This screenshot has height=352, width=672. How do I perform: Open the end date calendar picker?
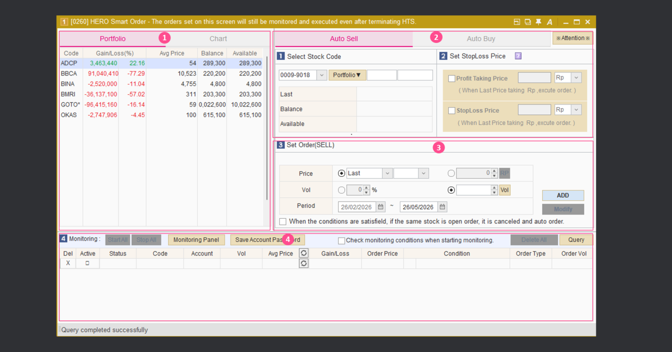pos(443,207)
